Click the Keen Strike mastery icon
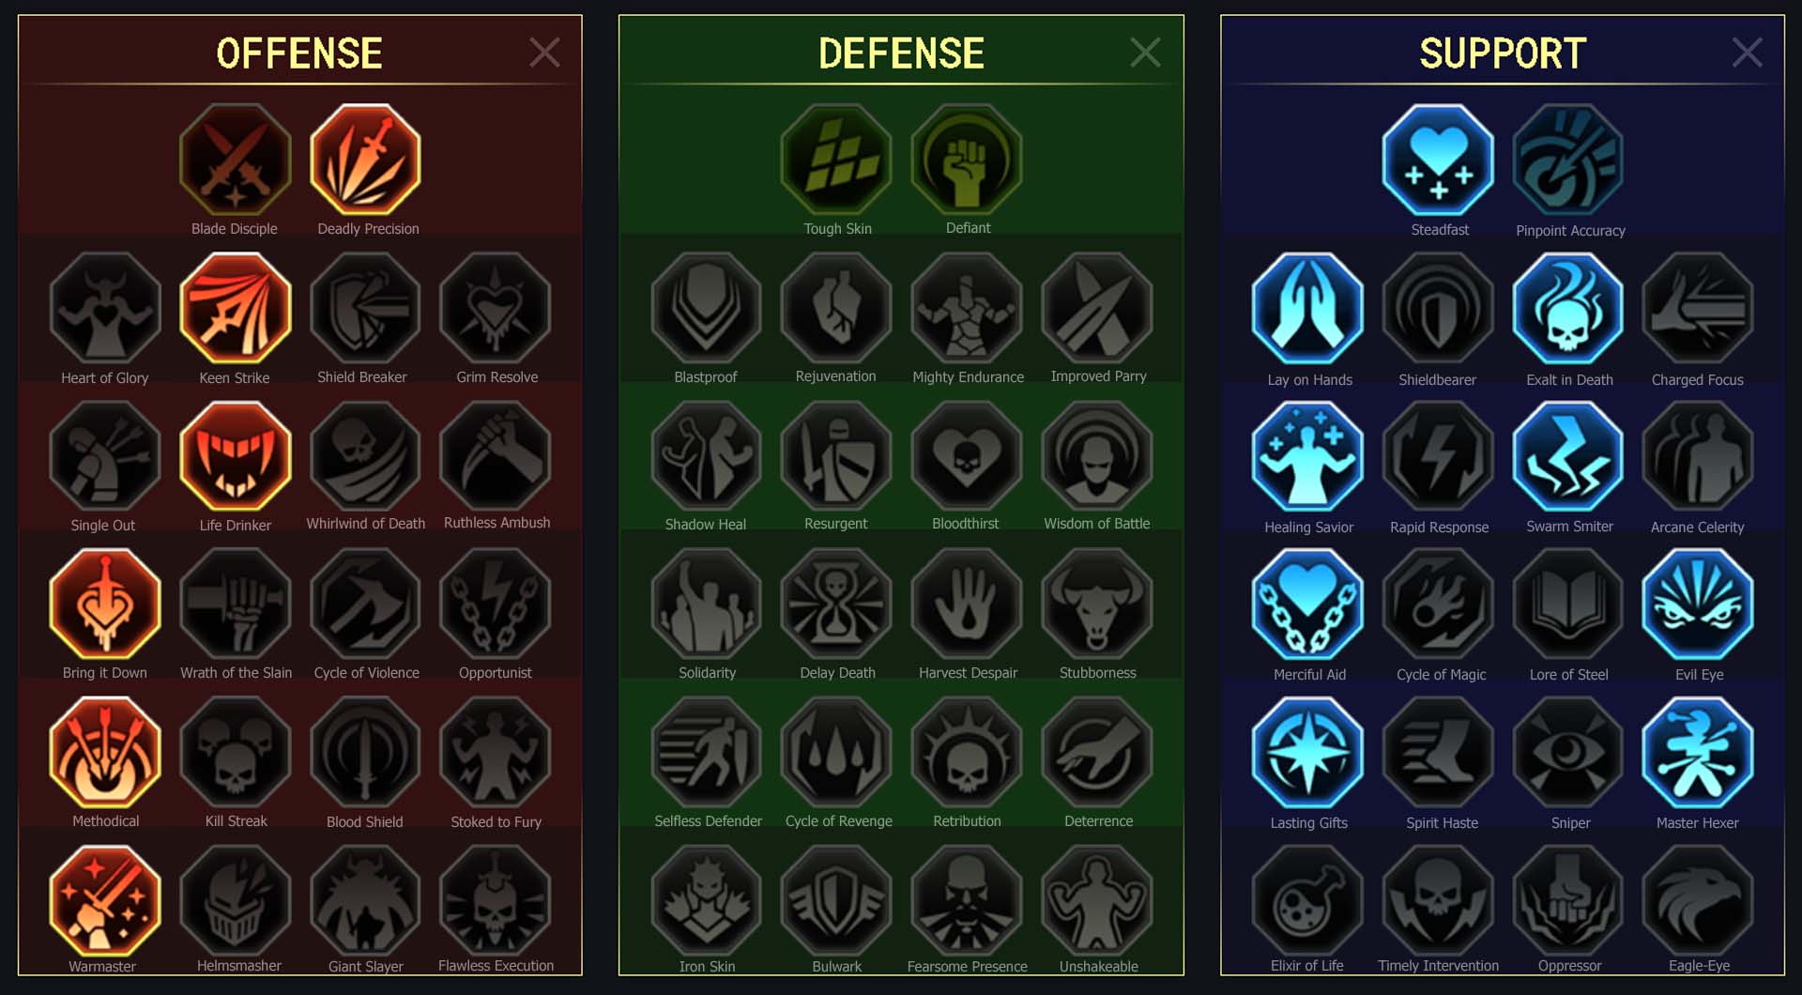 pyautogui.click(x=236, y=308)
